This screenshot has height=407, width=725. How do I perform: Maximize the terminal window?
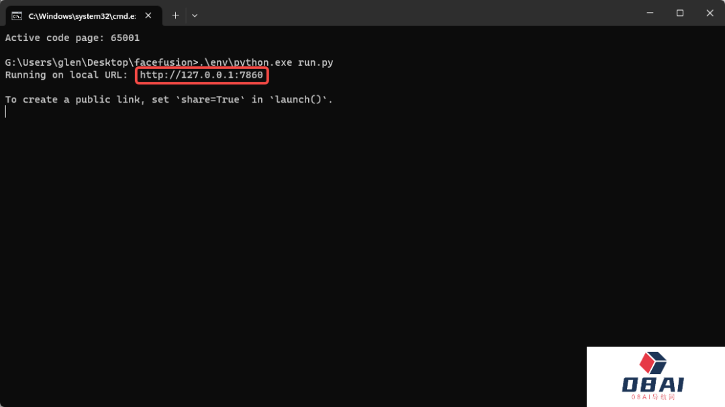click(x=679, y=13)
